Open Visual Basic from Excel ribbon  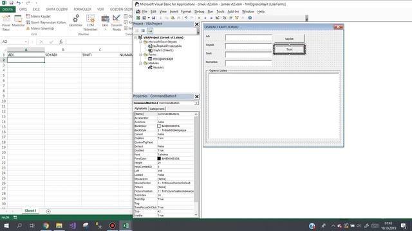6,22
